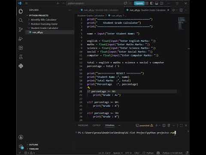Click the lightbulb code action icon

88,87
